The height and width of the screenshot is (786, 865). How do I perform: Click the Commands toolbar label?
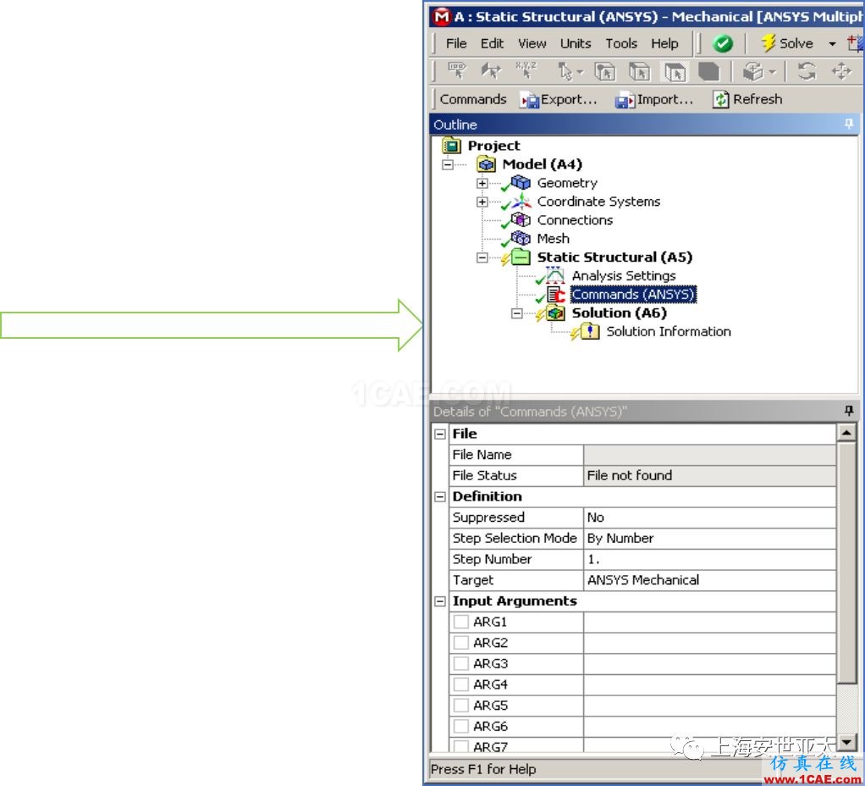coord(473,99)
